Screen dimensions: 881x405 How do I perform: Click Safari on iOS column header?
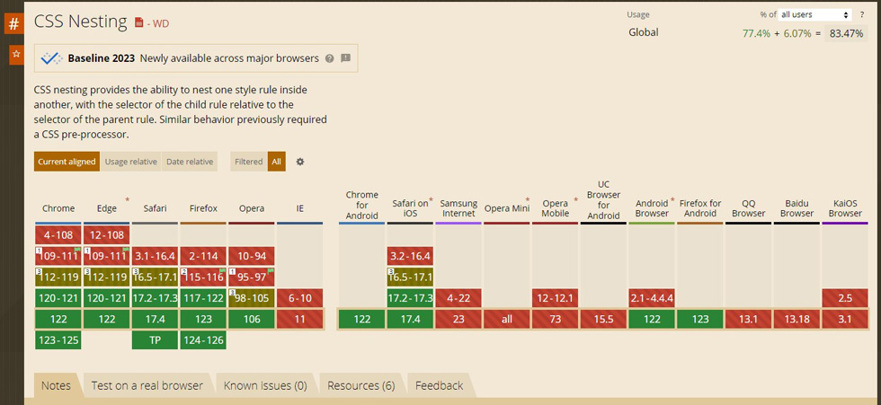[410, 208]
